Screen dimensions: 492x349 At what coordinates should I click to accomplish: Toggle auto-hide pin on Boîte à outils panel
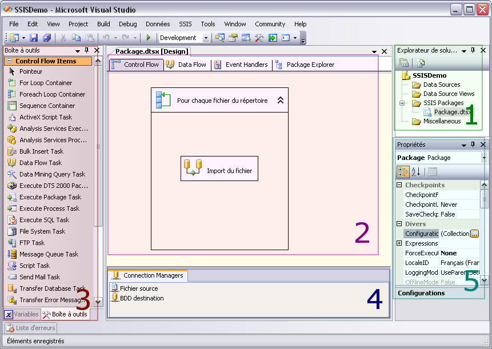[87, 50]
